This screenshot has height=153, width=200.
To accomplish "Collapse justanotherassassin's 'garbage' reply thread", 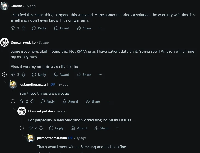I will tap(13, 101).
